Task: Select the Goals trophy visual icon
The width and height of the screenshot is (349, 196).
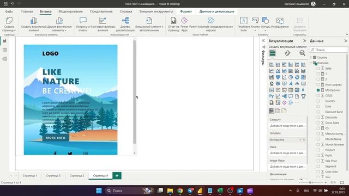Action: point(303,96)
